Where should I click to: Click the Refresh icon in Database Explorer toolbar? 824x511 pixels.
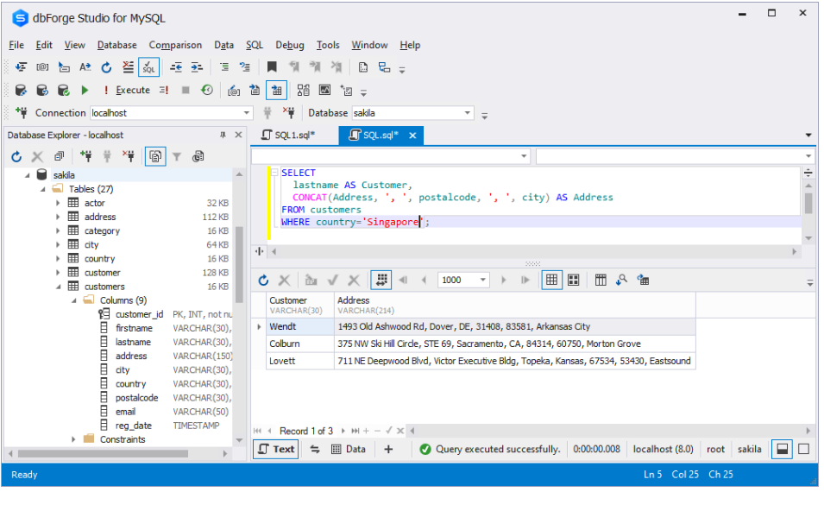pos(16,156)
